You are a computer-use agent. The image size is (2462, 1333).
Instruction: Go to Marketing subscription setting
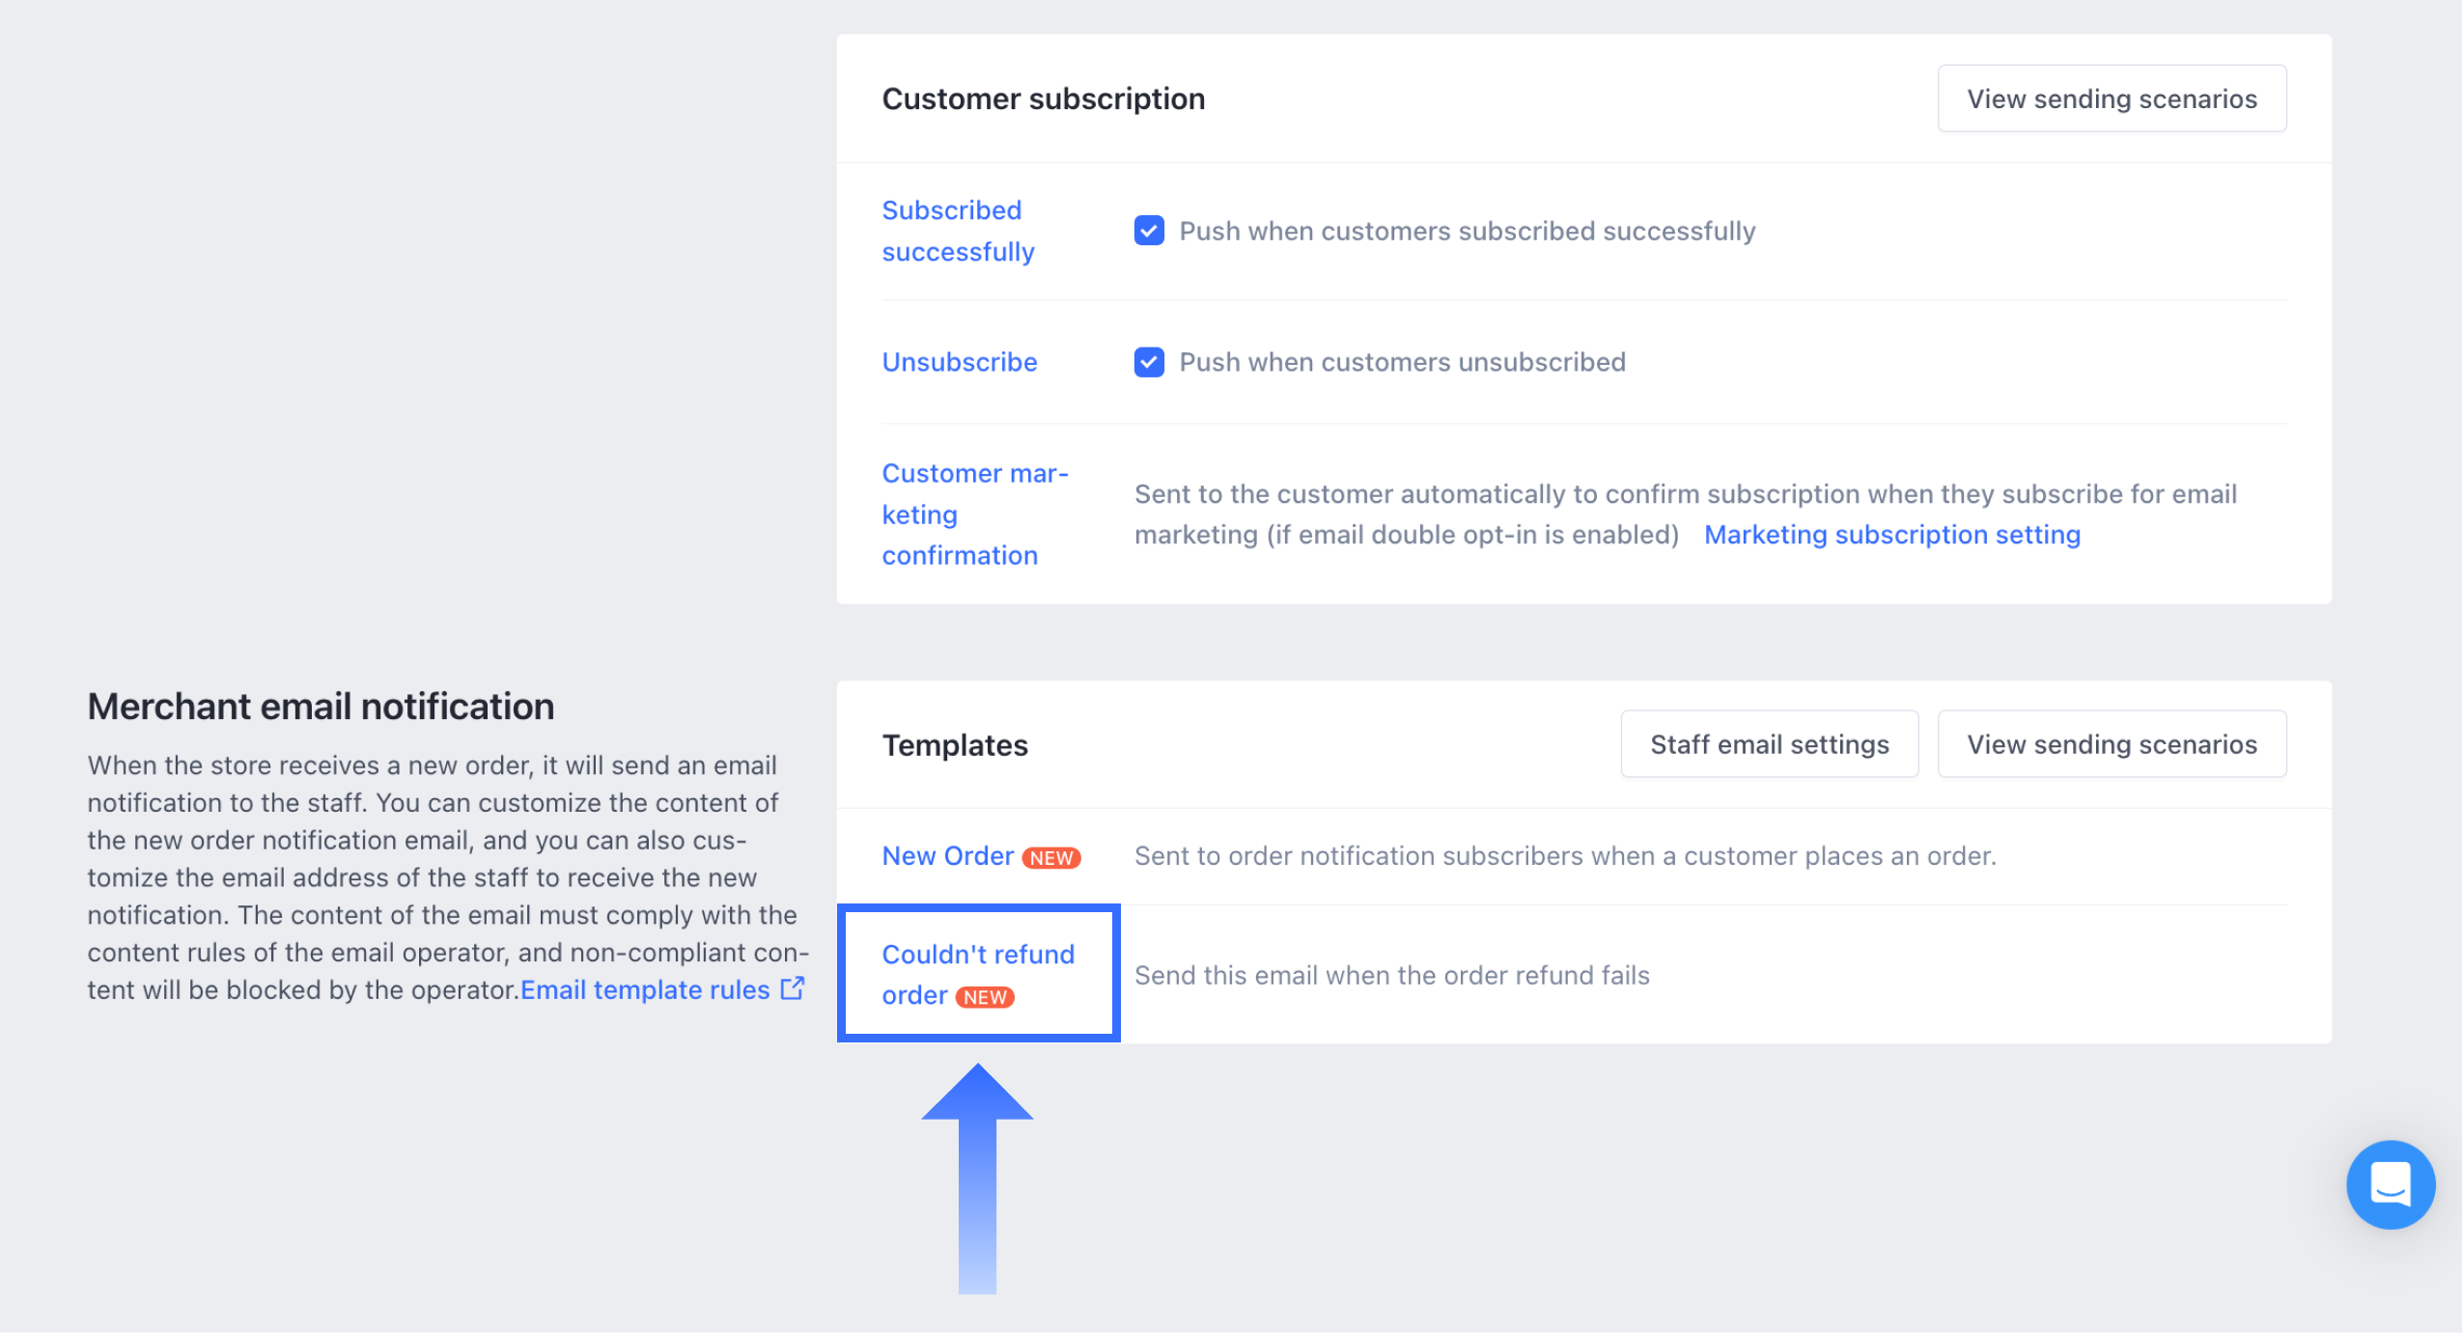pos(1891,534)
